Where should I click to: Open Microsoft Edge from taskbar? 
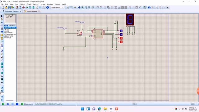click(99, 109)
